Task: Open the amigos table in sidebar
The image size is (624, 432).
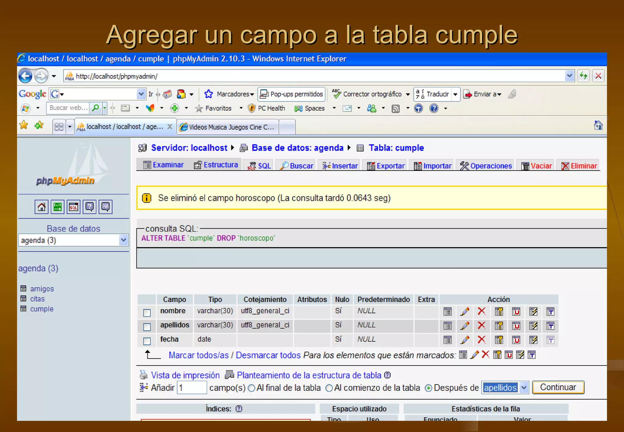Action: 42,289
